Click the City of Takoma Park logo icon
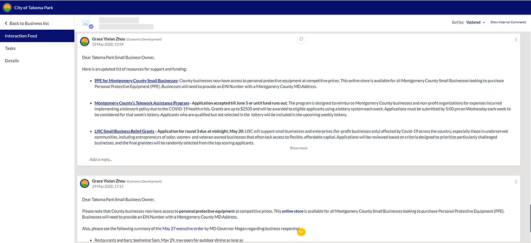 pos(7,7)
